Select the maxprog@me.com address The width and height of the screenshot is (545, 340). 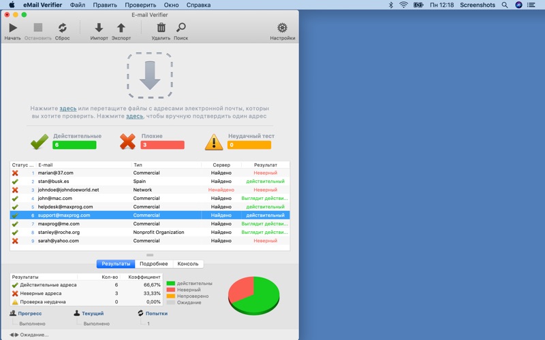point(59,224)
